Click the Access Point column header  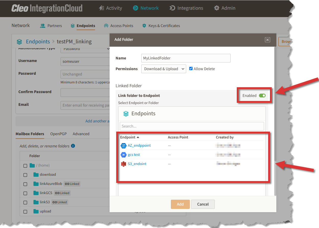tap(178, 137)
